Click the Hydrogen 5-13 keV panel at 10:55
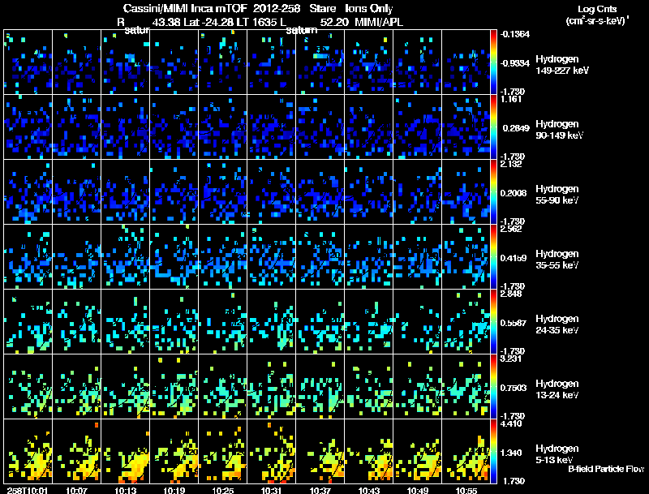The height and width of the screenshot is (494, 649). point(466,451)
